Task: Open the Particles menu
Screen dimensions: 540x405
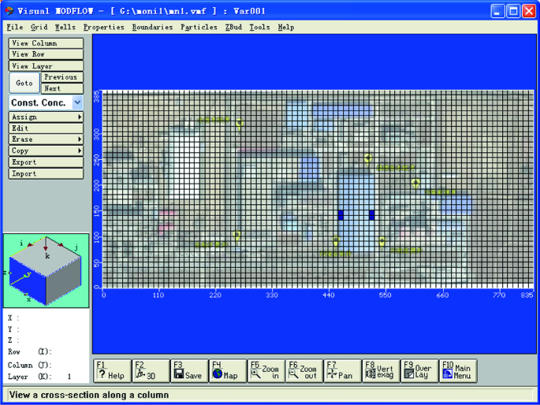Action: pos(199,27)
